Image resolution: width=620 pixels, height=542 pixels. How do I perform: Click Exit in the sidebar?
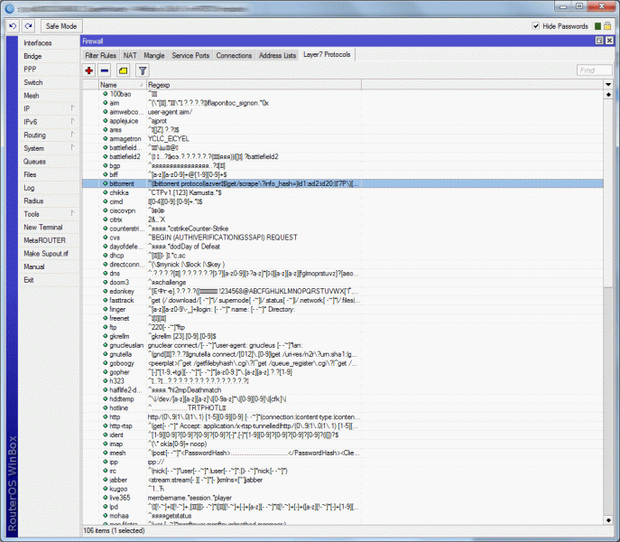[x=29, y=280]
